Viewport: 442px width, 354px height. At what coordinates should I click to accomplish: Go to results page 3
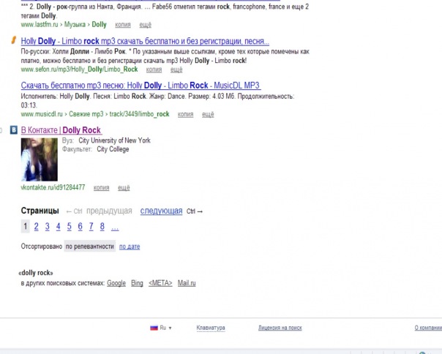tap(47, 226)
